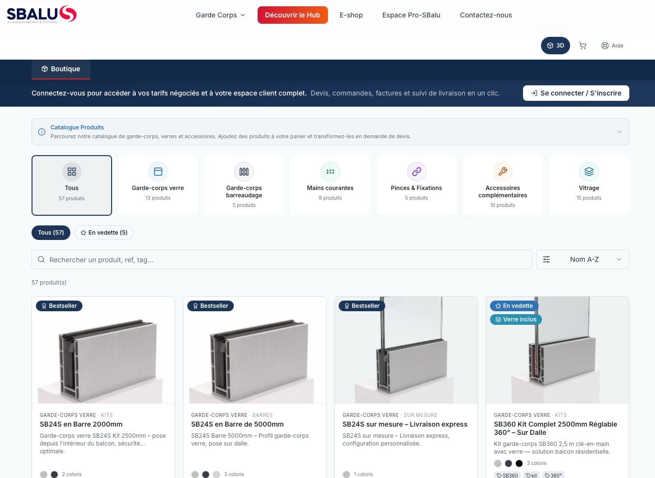Click '13 produits' under Garde-corps verre
Screen dimensions: 655x478
click(158, 198)
